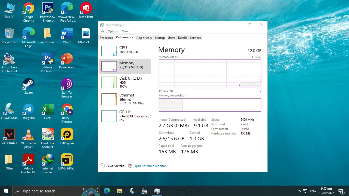Click the taskbar search box
Screen dimensions: 349x196
[56, 191]
